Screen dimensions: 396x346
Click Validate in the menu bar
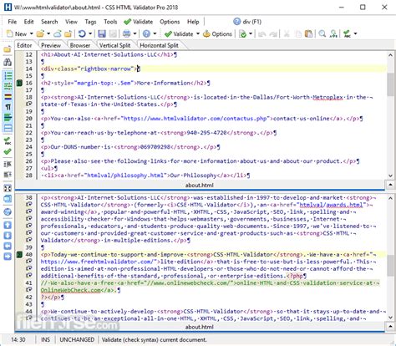pyautogui.click(x=139, y=22)
